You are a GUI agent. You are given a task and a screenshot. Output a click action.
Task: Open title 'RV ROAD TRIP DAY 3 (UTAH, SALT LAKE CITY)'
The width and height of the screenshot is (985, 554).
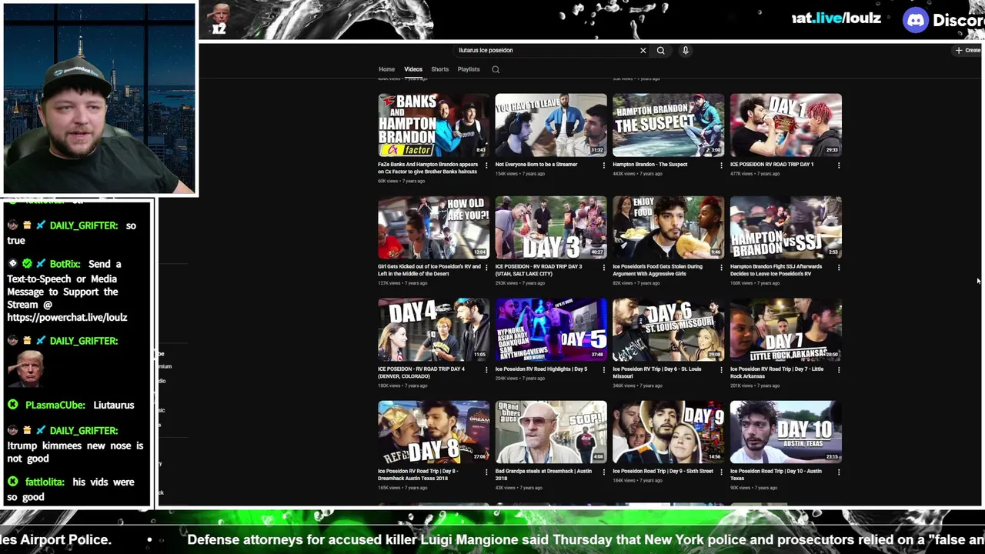539,270
